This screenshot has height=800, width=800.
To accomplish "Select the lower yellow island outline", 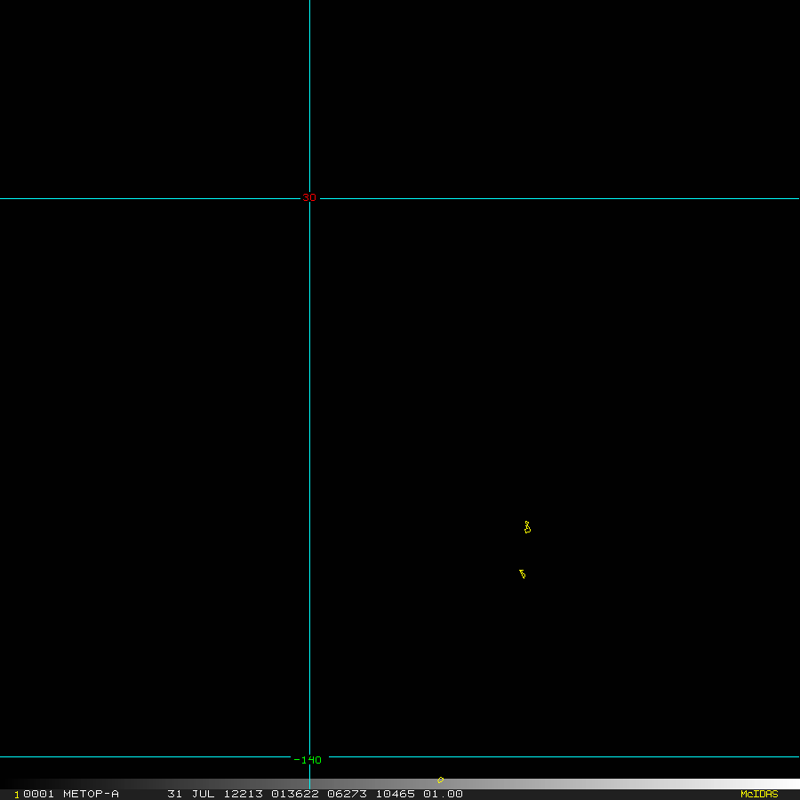I will 523,574.
